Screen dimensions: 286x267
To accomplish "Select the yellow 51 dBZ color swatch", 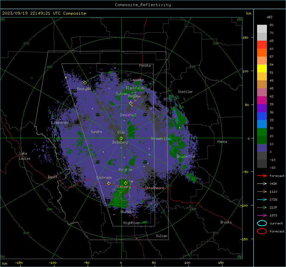I will click(x=262, y=68).
